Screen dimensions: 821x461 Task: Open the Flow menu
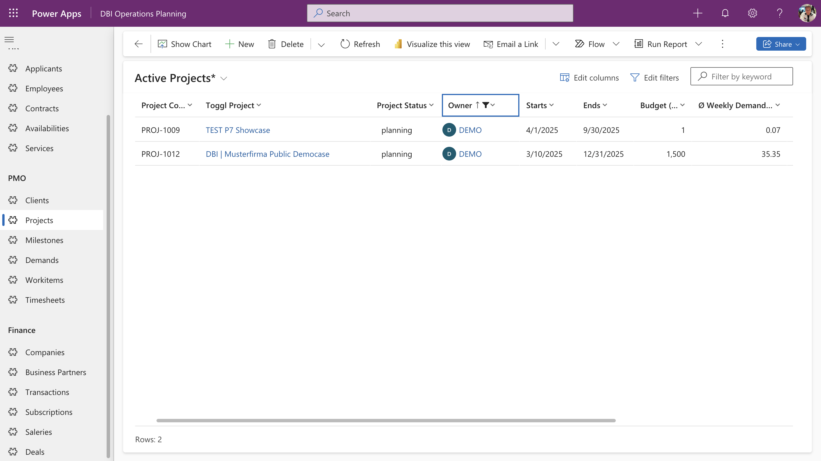pos(597,44)
